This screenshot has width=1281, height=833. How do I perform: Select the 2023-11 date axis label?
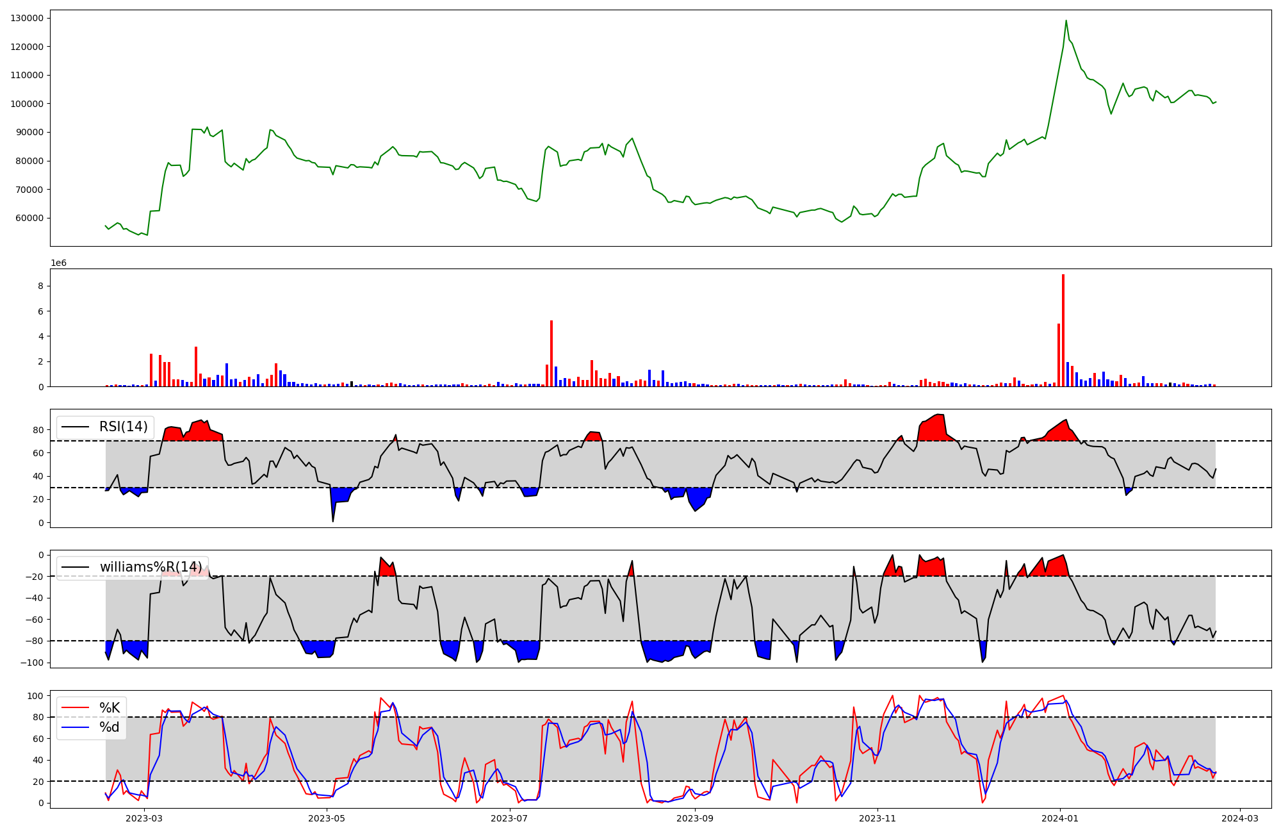click(x=877, y=818)
